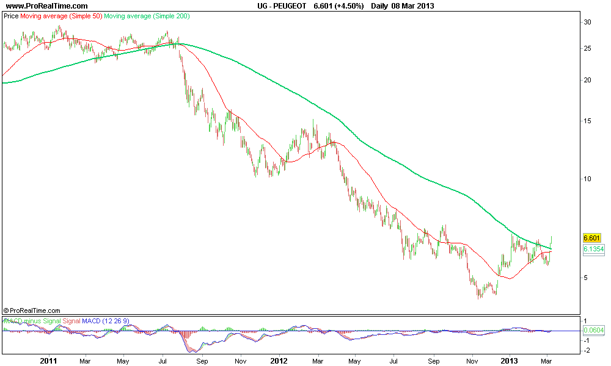Select the MACD (12 26 9) legend label
This screenshot has height=366, width=611.
(x=106, y=321)
